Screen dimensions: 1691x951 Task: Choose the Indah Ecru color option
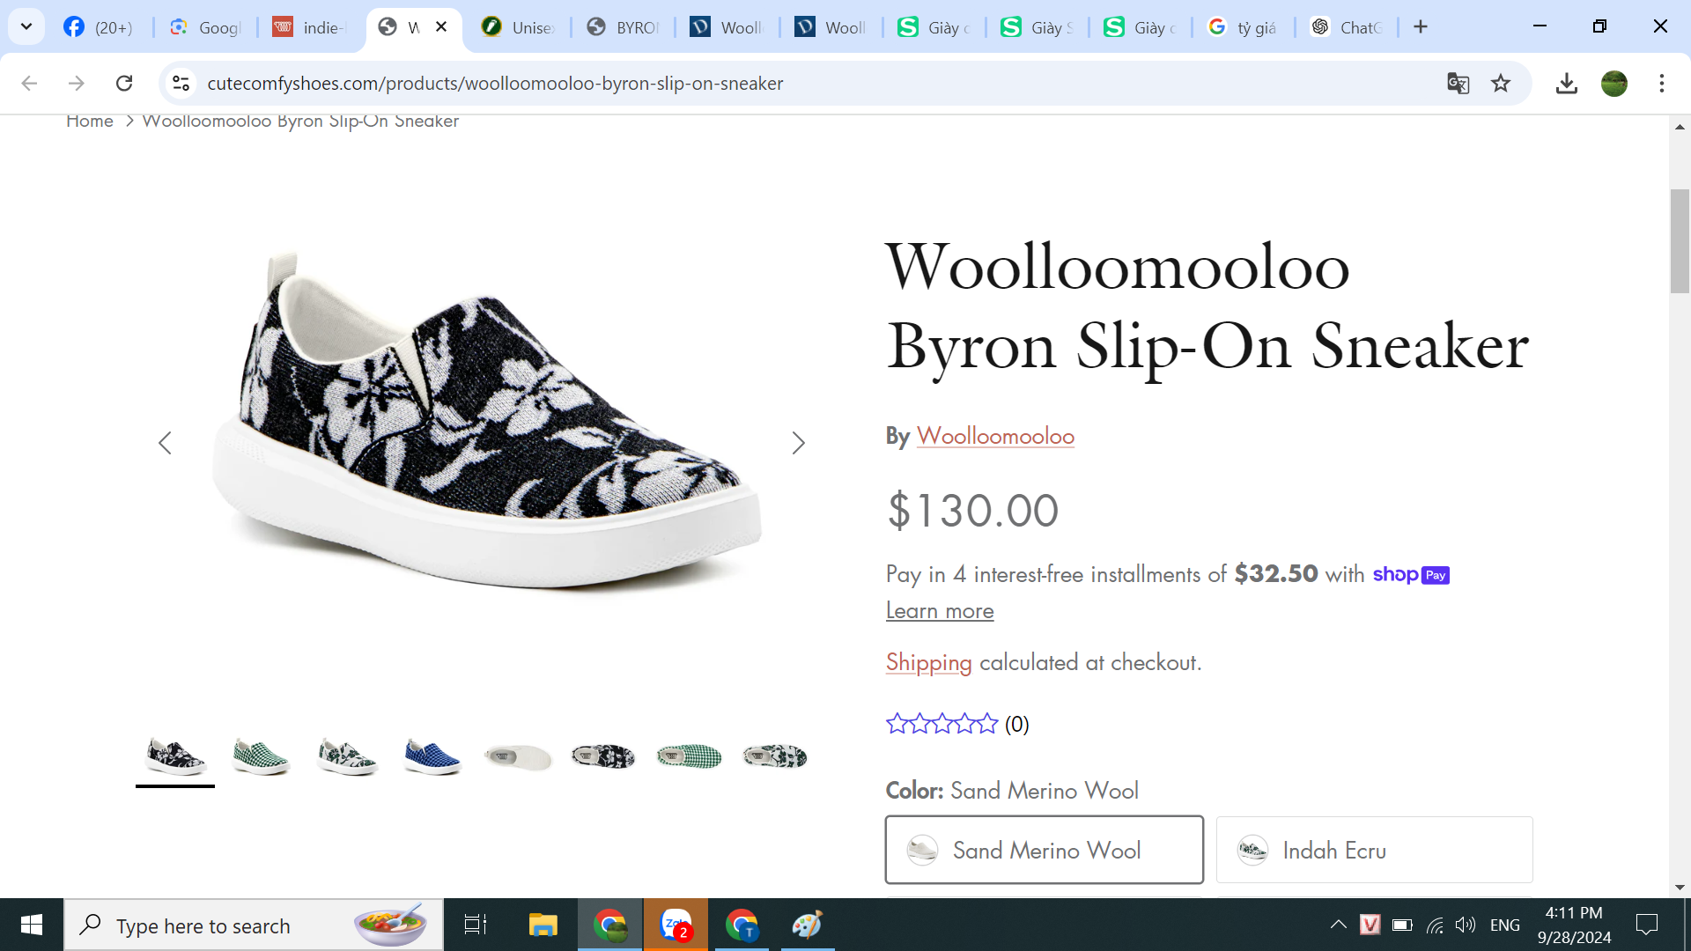coord(1374,850)
